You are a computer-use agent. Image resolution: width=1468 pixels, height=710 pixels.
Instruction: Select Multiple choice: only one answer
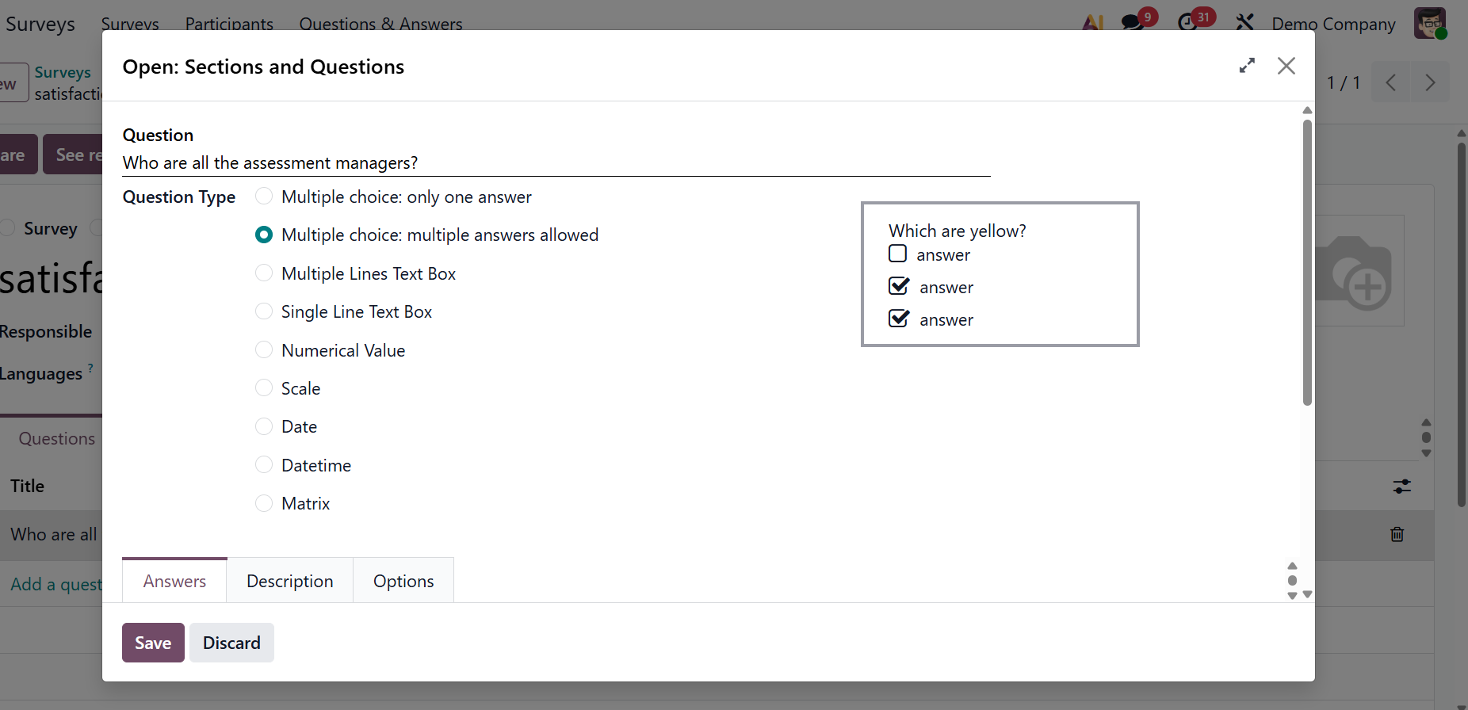pos(264,197)
